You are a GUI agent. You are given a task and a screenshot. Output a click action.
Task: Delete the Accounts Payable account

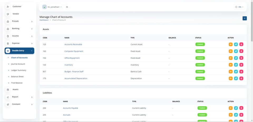click(241, 108)
